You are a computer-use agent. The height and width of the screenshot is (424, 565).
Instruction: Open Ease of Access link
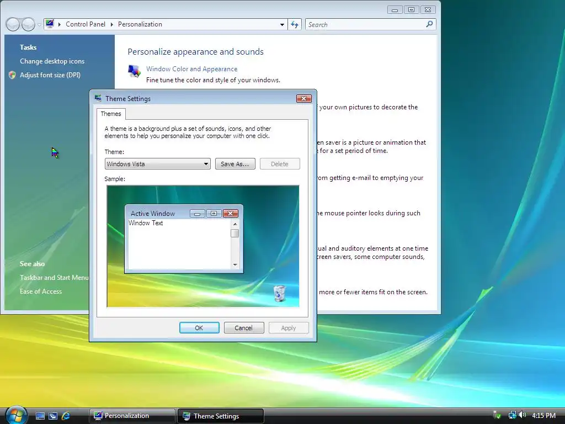pyautogui.click(x=41, y=291)
